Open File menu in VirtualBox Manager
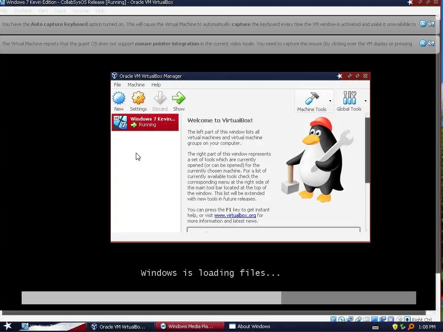The width and height of the screenshot is (443, 332). click(x=117, y=85)
